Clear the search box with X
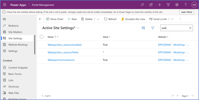Viewport: 199px width, 100px height. point(190,28)
